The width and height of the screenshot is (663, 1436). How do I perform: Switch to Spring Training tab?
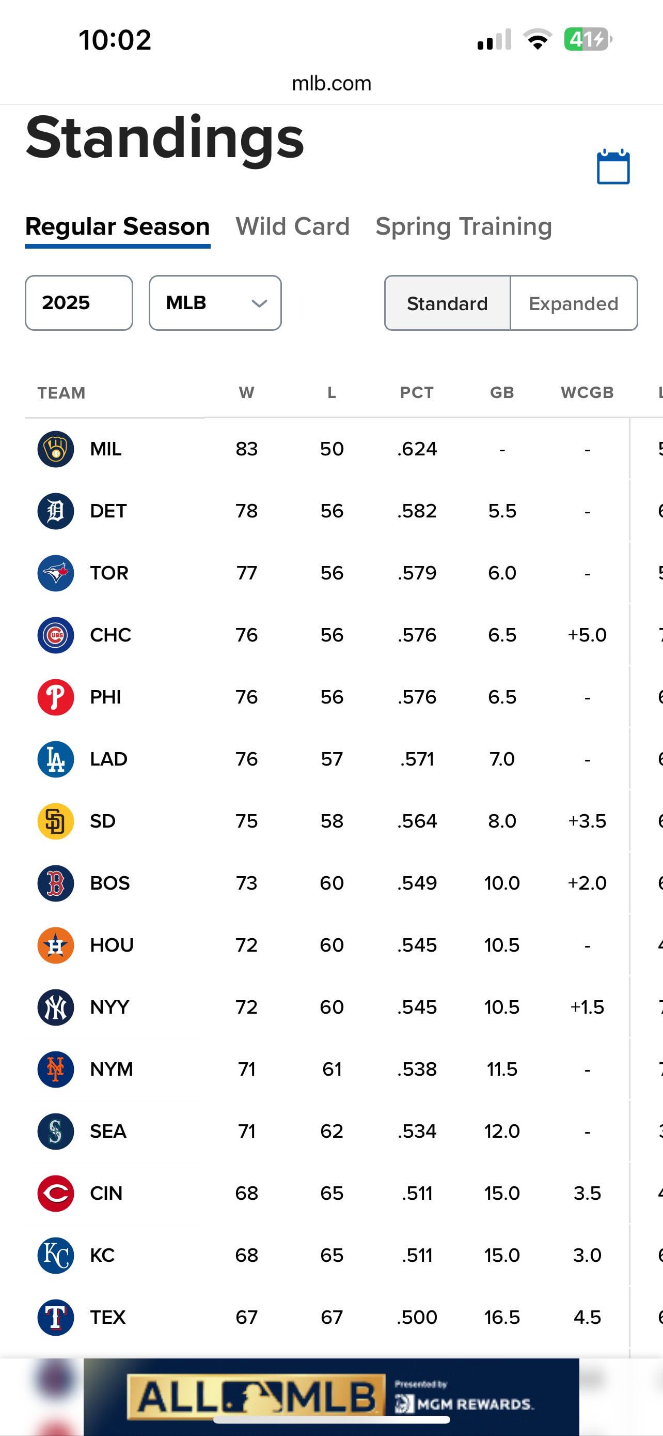464,226
